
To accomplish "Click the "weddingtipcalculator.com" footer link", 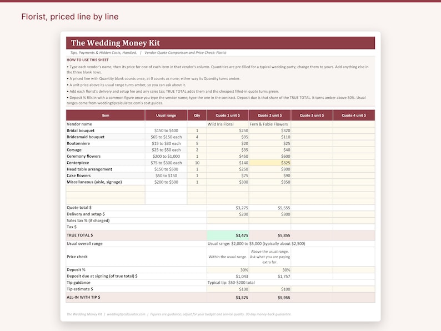I will (126, 314).
